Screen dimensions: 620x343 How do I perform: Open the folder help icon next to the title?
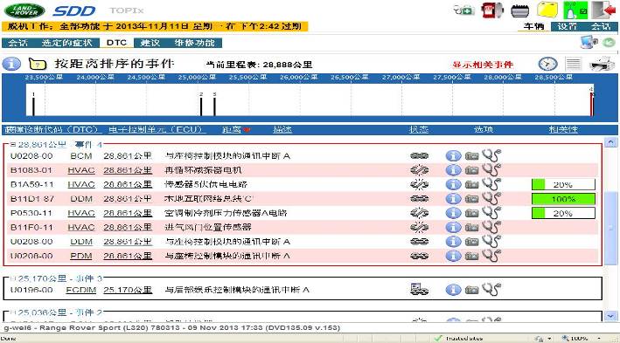click(x=38, y=64)
